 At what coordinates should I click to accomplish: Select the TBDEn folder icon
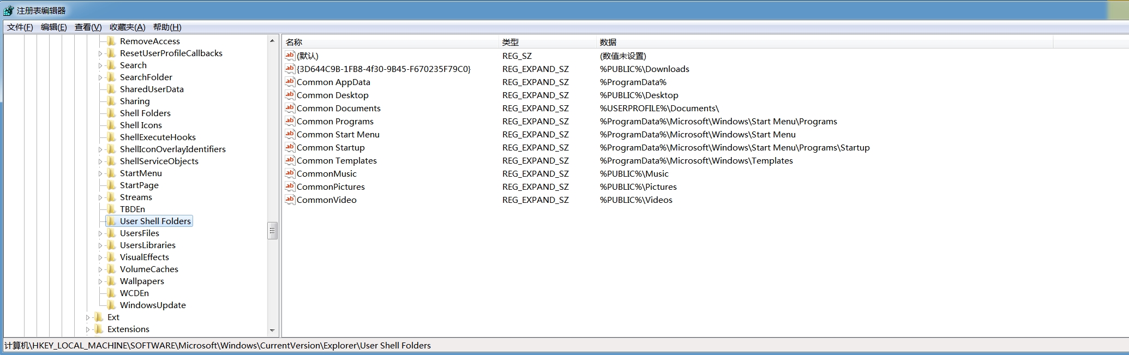pos(111,209)
